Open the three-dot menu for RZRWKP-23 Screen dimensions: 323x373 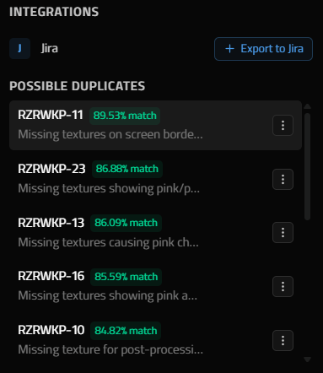tap(283, 179)
